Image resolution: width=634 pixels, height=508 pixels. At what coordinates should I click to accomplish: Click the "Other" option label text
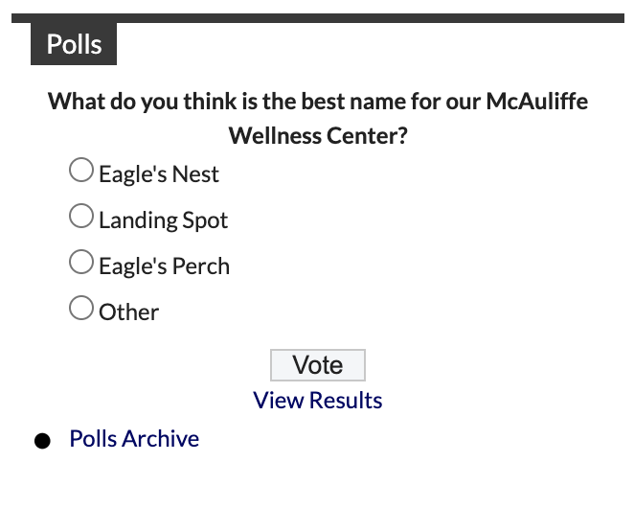pyautogui.click(x=129, y=312)
